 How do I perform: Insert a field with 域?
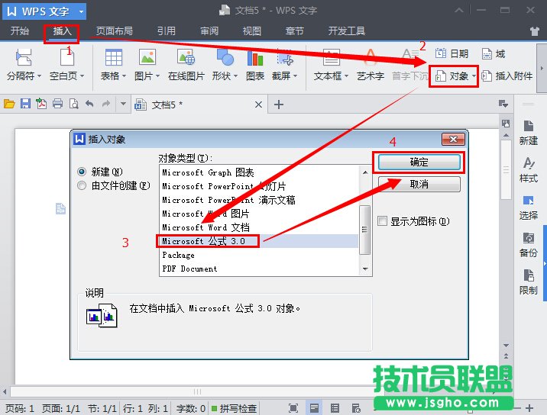pyautogui.click(x=494, y=53)
